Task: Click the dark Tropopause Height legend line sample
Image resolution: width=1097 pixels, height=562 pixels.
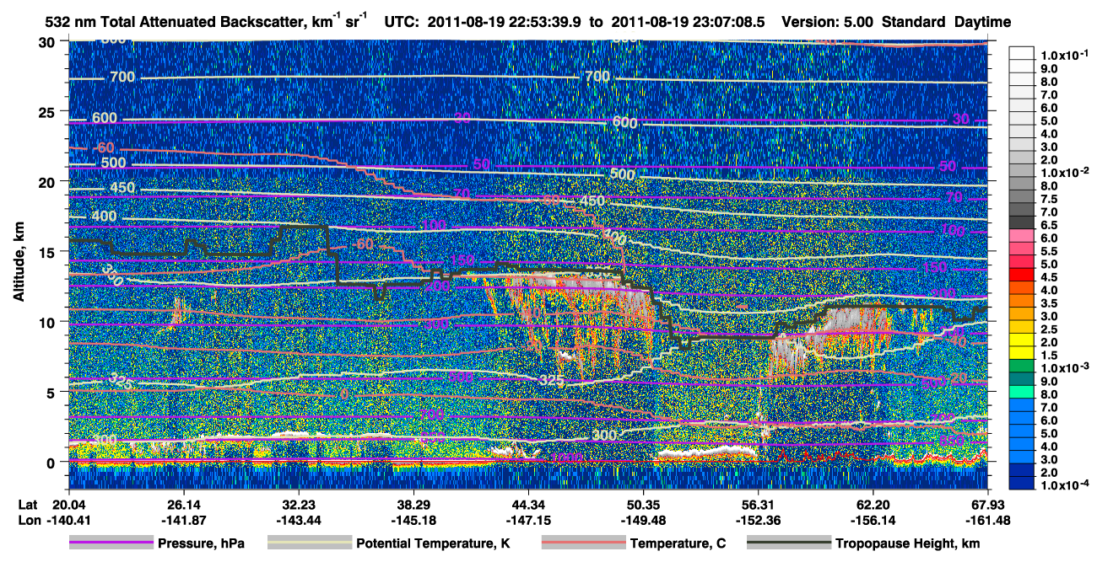Action: pyautogui.click(x=787, y=543)
